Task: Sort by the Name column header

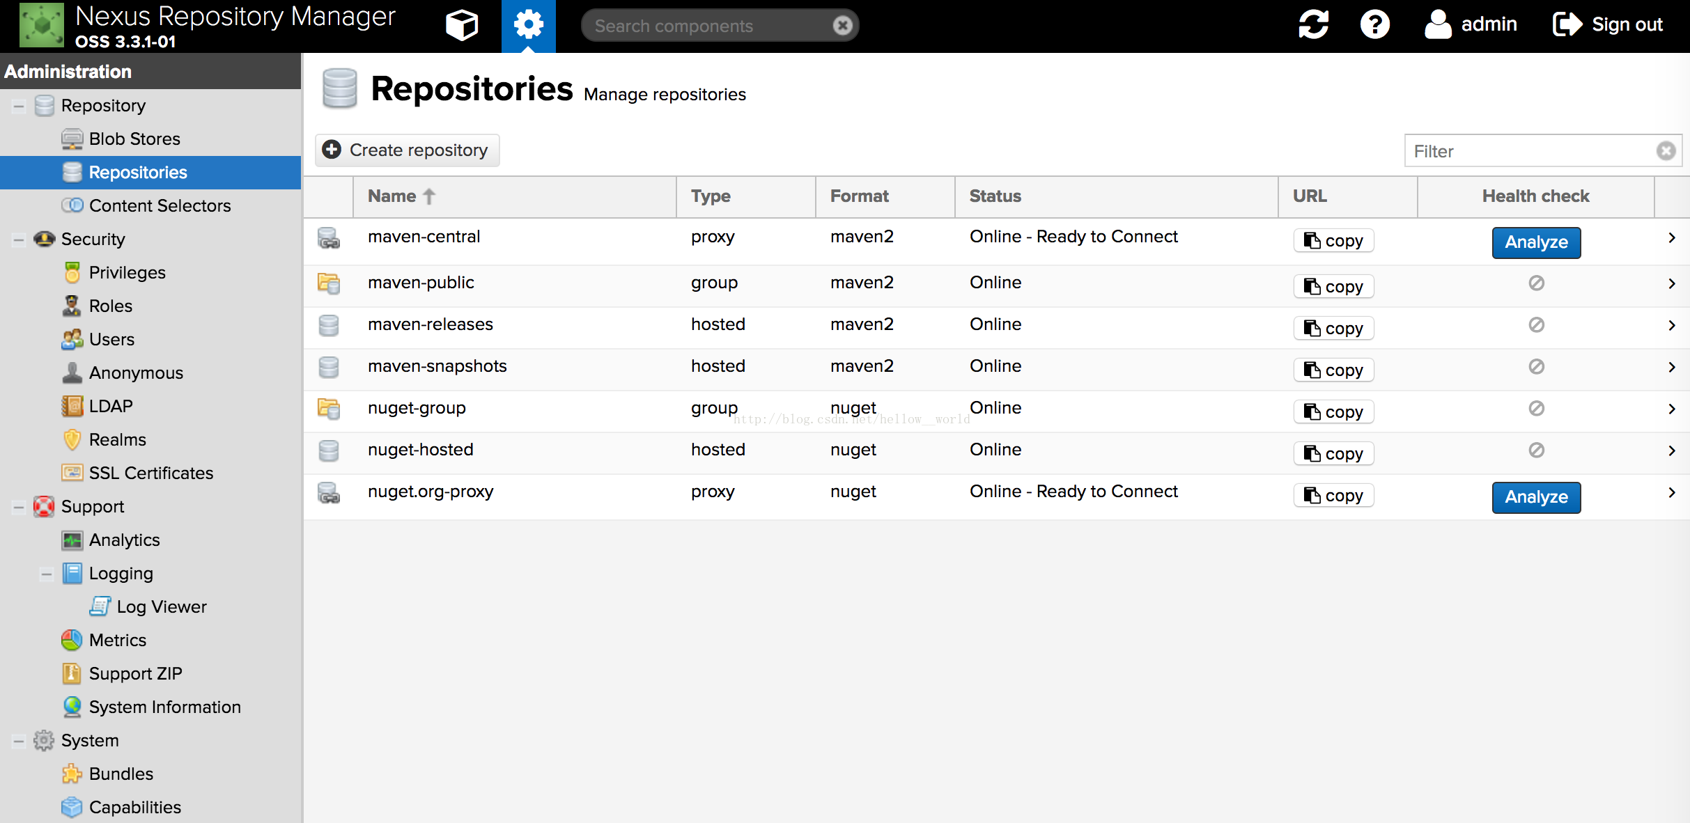Action: (514, 196)
